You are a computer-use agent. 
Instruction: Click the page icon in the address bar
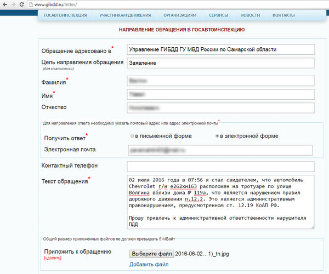pyautogui.click(x=31, y=4)
